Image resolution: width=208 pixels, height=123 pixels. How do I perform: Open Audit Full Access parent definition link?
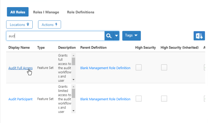coord(105,68)
